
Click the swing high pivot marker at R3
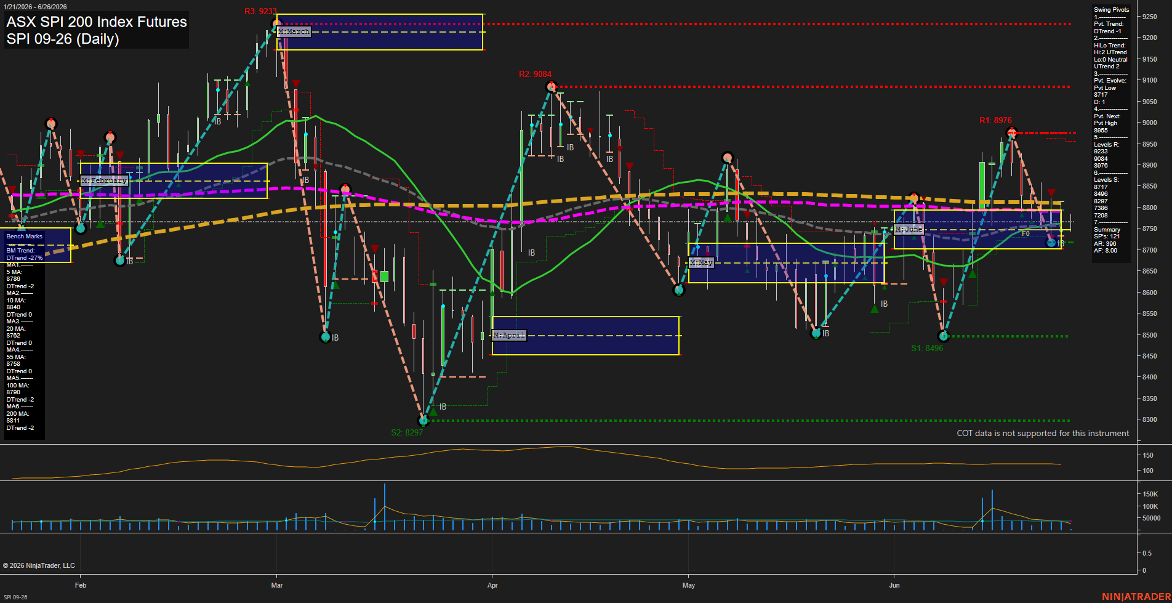click(x=276, y=24)
